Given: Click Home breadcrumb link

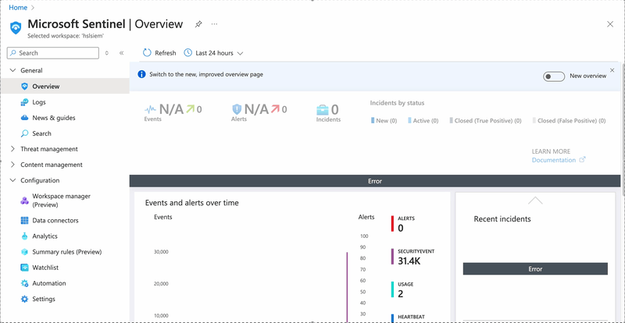Looking at the screenshot, I should click(18, 8).
